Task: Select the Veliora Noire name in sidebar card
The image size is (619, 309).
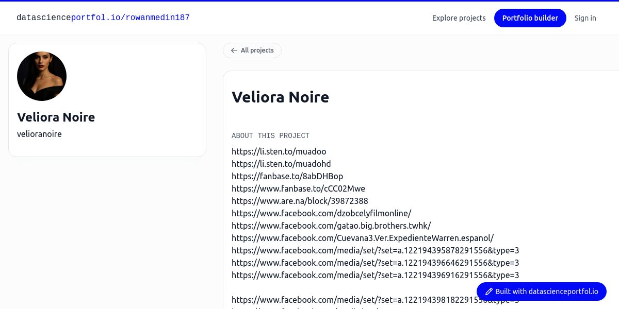Action: [56, 117]
